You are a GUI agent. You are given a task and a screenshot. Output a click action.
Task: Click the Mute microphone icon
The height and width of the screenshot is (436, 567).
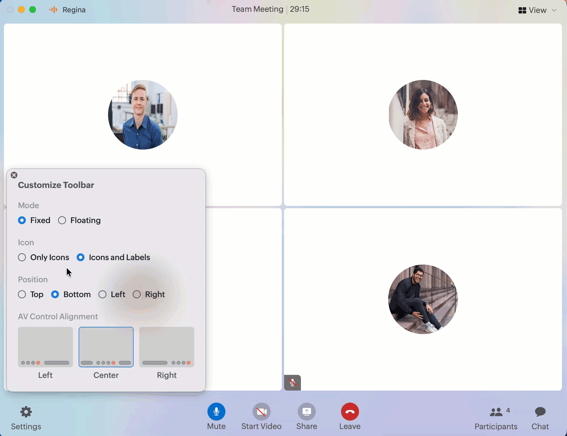point(216,412)
